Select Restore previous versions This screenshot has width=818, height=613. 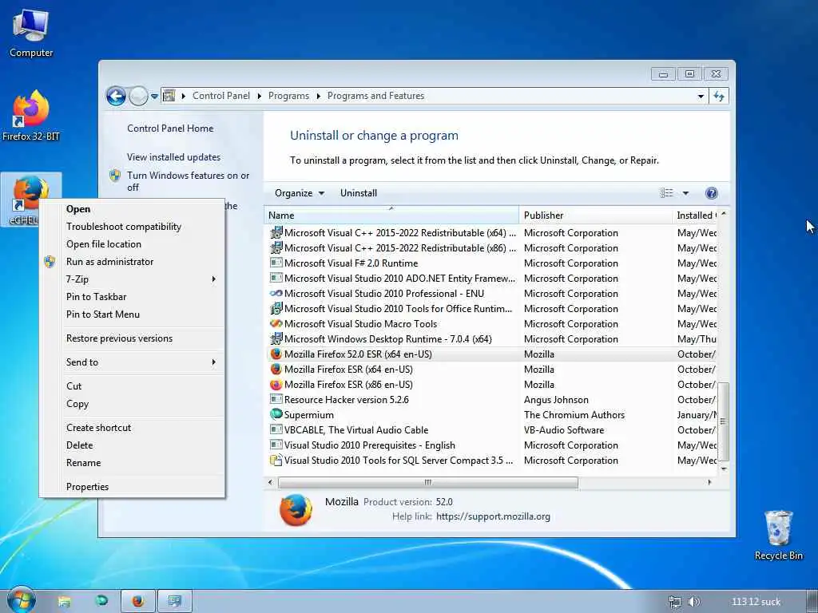[x=133, y=338]
